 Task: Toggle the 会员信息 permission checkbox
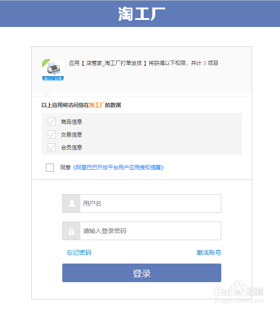pos(52,147)
